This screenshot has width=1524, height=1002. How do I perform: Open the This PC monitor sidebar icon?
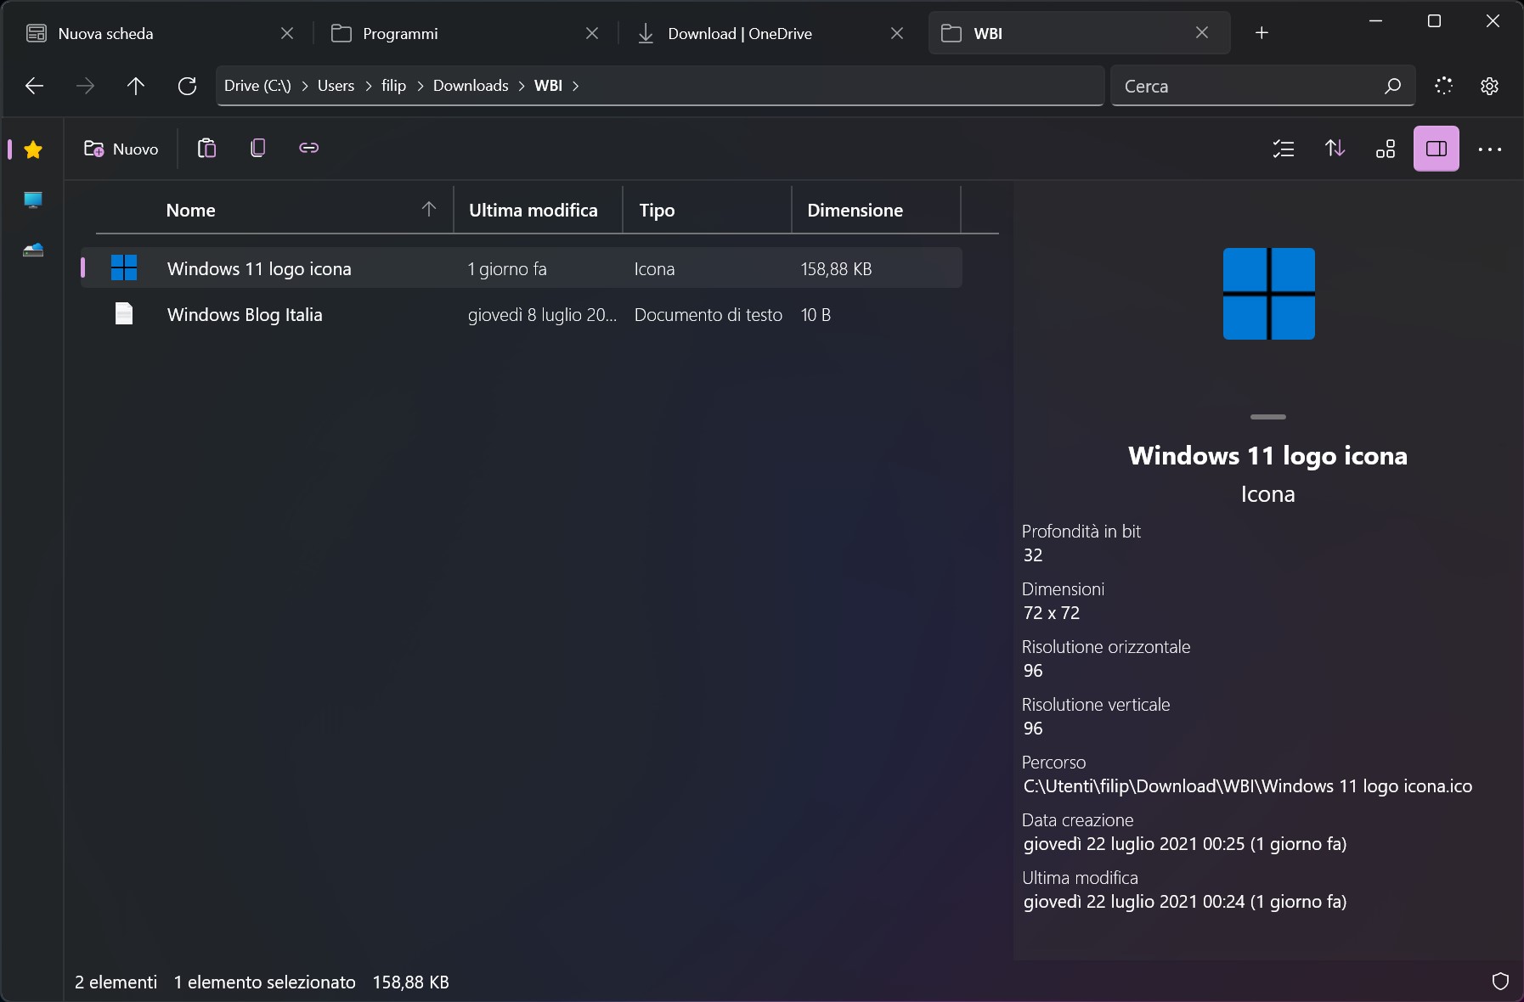[33, 200]
